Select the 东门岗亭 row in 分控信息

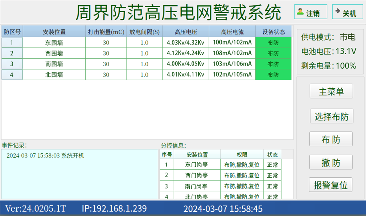(197, 165)
